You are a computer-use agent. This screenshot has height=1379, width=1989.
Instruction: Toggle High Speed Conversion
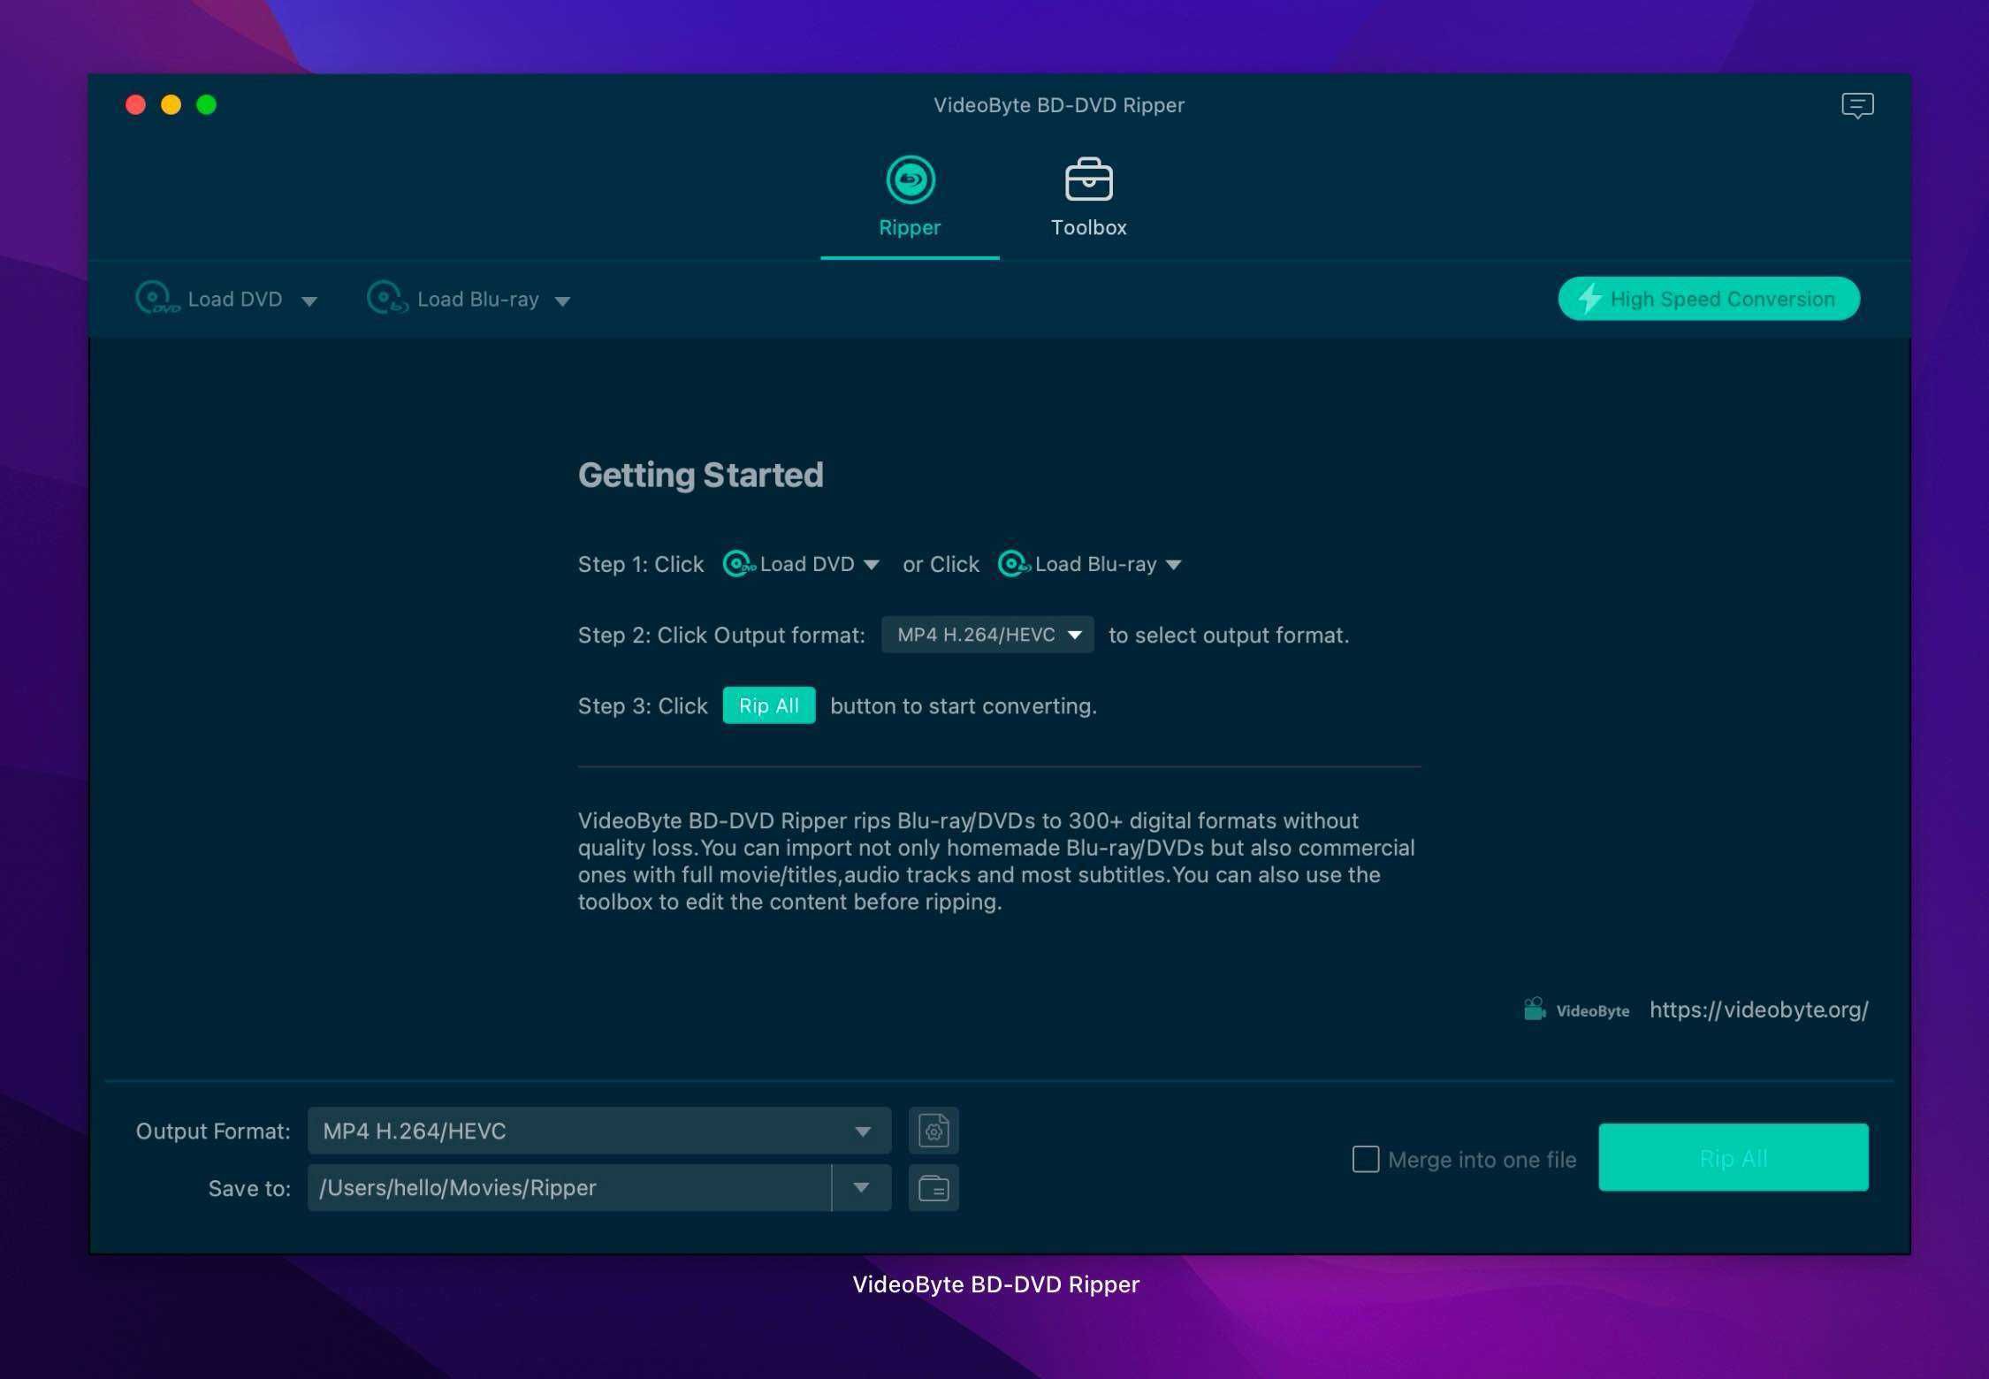click(1708, 299)
